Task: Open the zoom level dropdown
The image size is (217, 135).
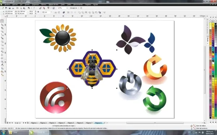Action: [67, 8]
